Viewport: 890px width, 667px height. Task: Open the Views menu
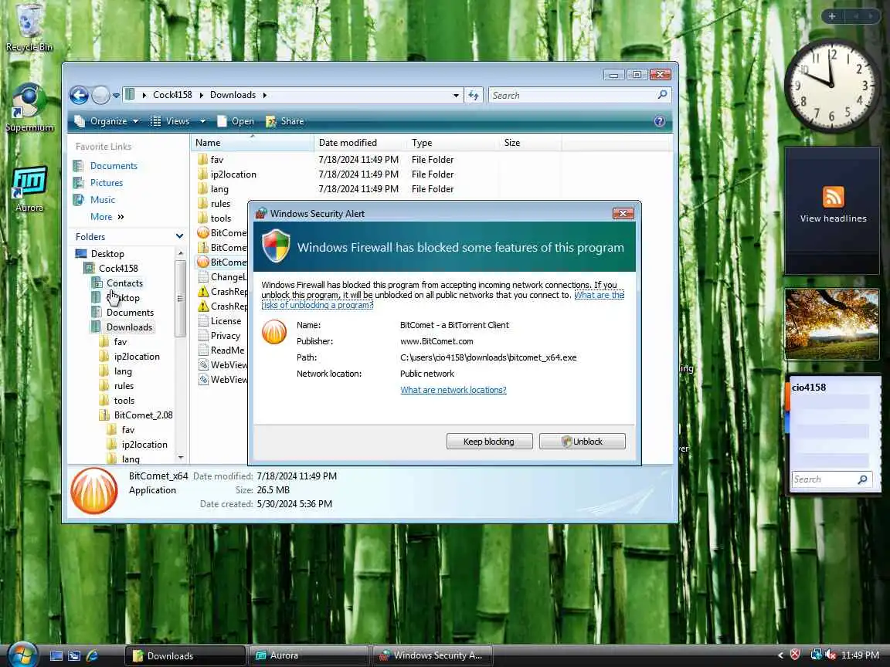(x=170, y=121)
